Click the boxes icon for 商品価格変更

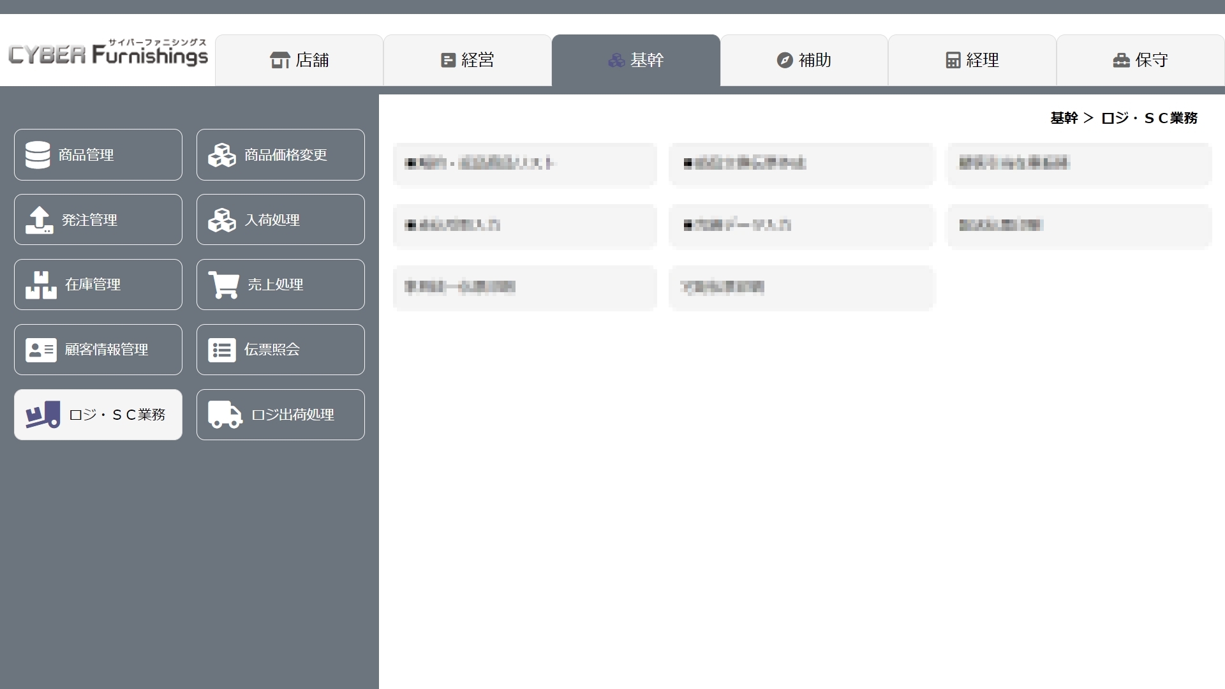[x=222, y=155]
